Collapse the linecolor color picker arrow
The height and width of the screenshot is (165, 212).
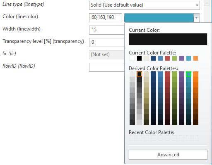tap(197, 18)
